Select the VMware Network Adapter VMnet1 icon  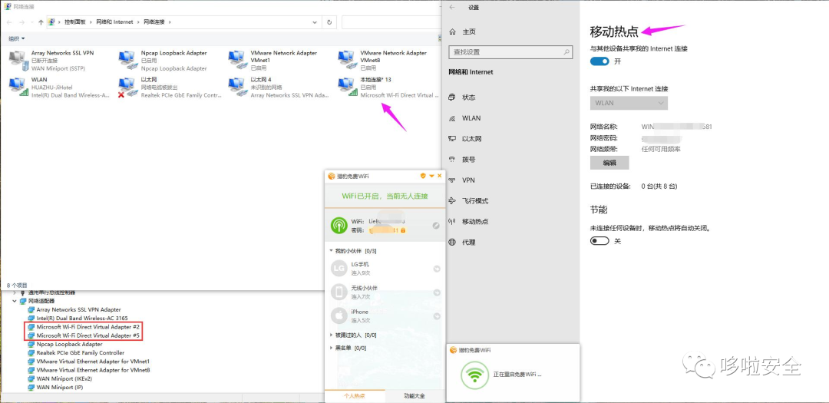click(239, 61)
